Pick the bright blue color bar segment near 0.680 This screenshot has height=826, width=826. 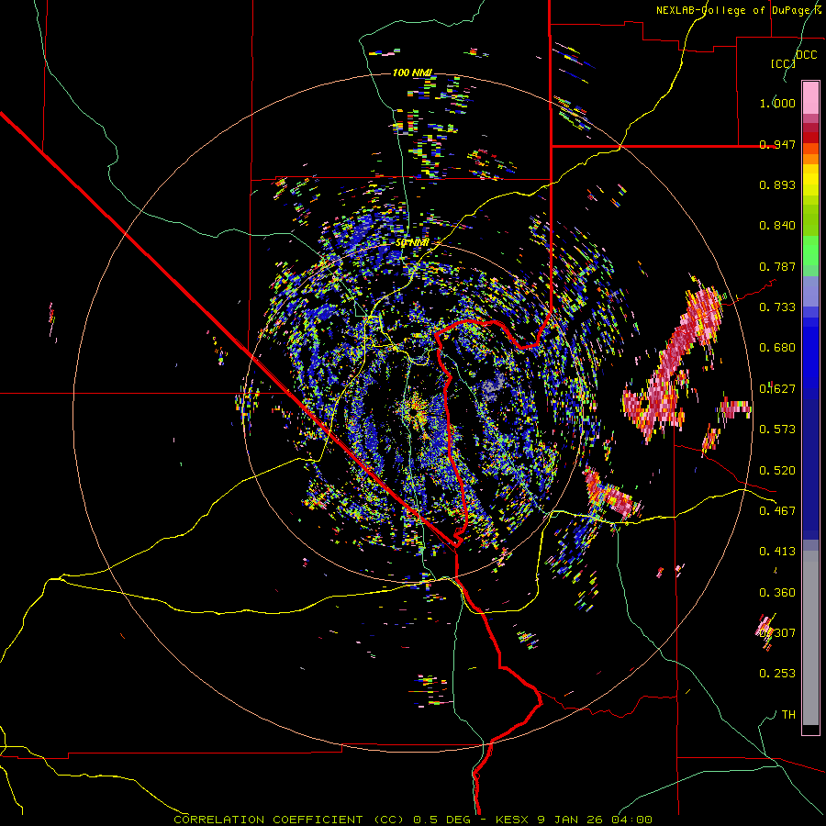[x=810, y=353]
